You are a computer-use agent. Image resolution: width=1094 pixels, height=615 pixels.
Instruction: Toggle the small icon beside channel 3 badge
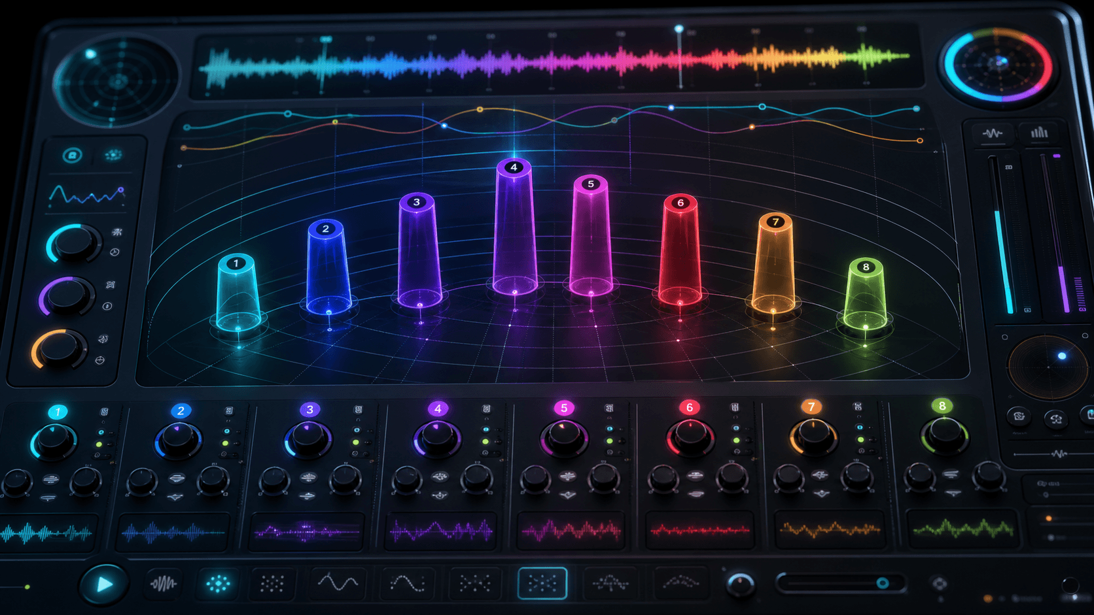click(x=358, y=409)
